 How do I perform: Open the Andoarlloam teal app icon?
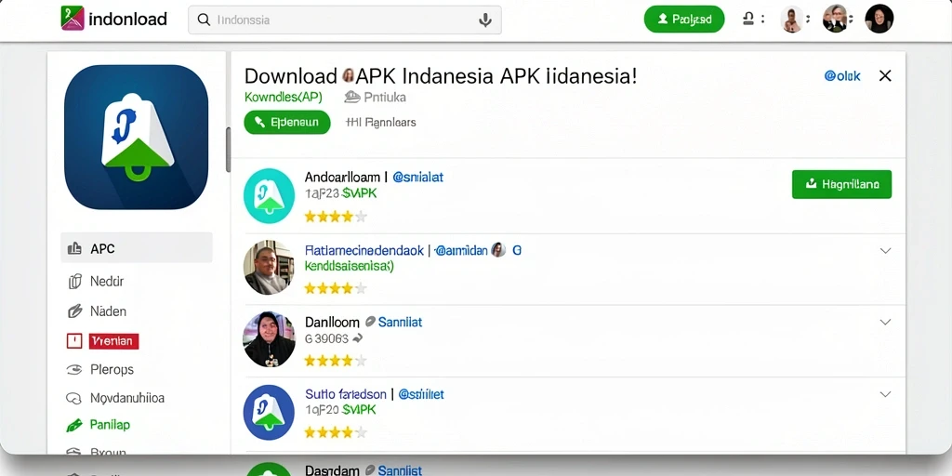[269, 196]
